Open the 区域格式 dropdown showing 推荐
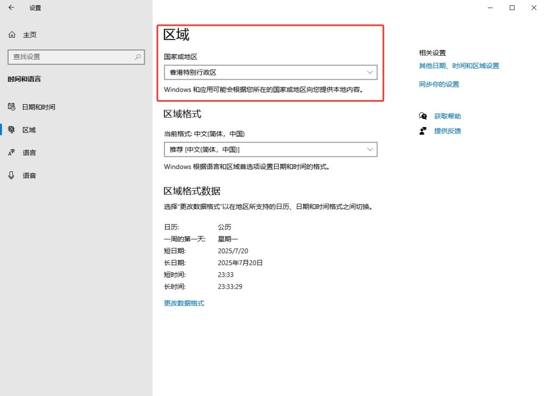545x396 pixels. coord(270,150)
